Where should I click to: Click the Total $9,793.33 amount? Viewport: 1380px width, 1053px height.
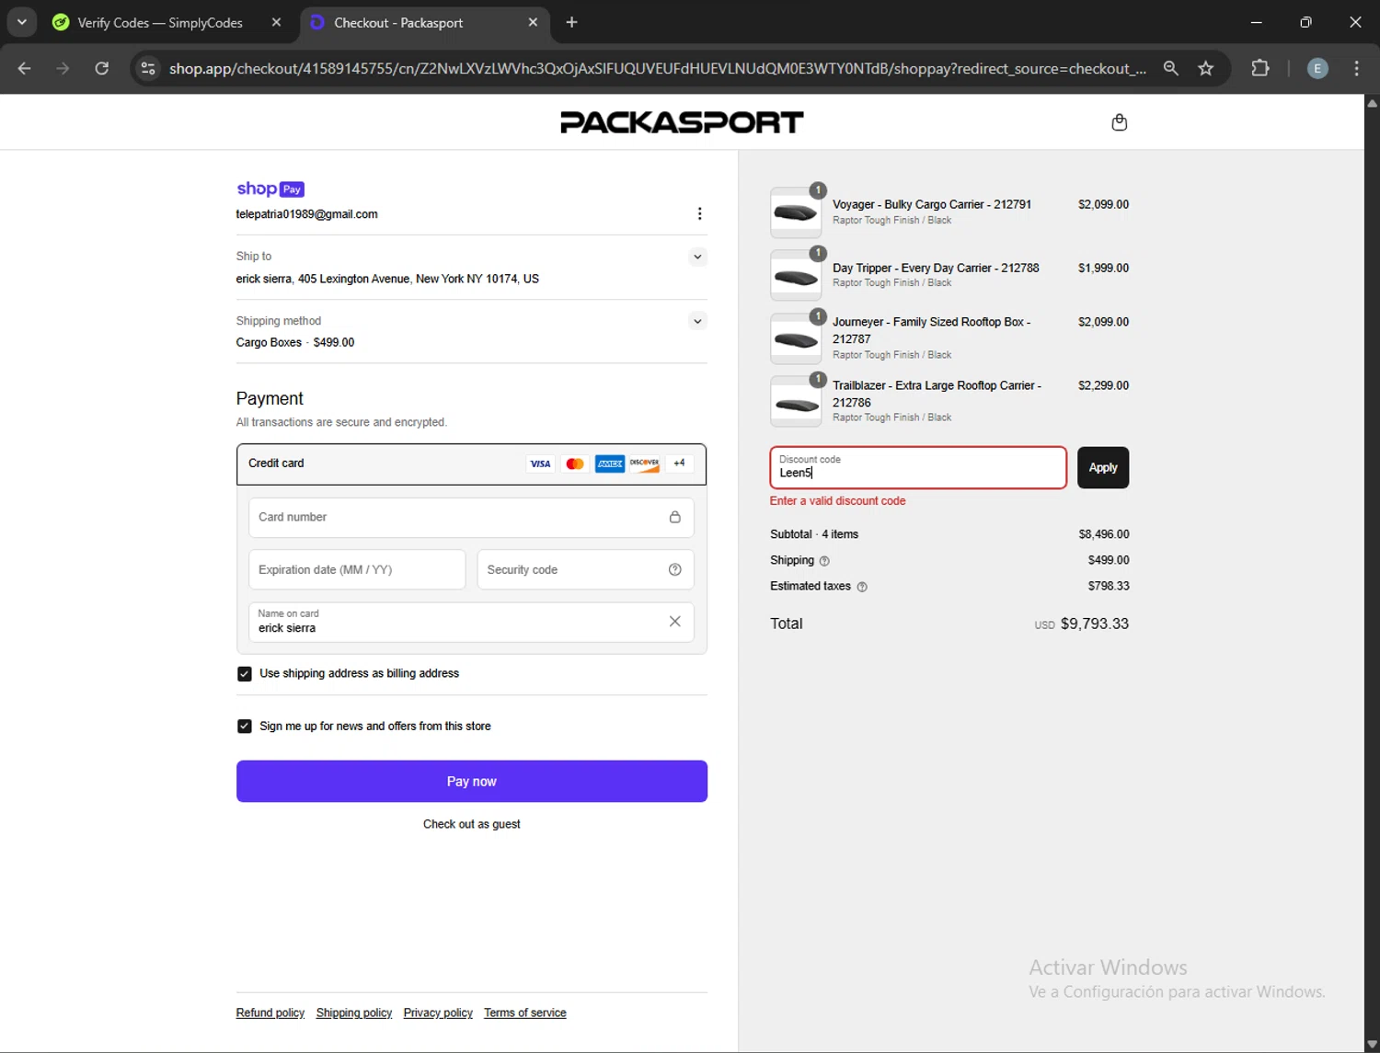coord(1094,624)
